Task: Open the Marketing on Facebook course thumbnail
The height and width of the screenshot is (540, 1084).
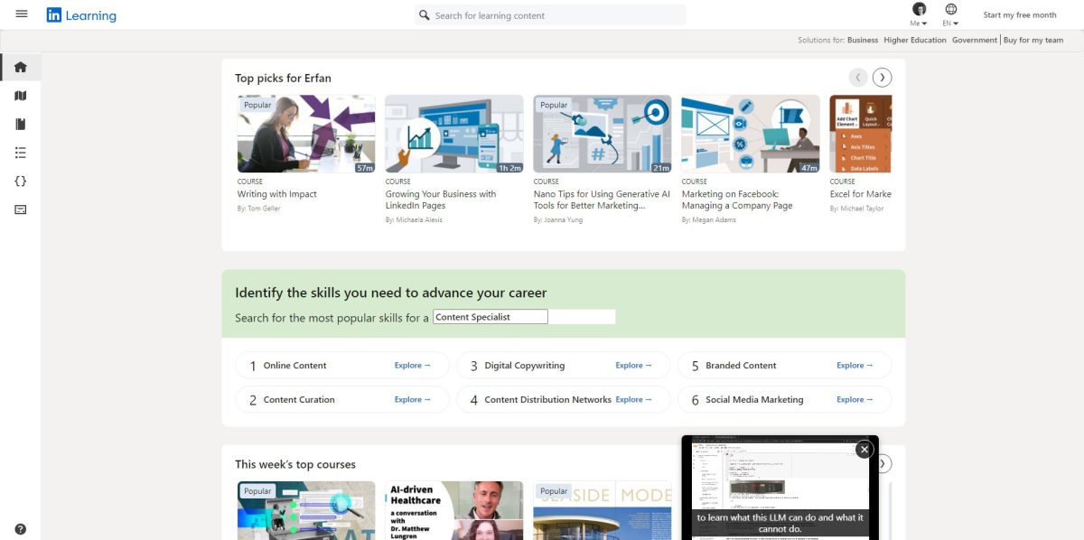Action: (x=751, y=134)
